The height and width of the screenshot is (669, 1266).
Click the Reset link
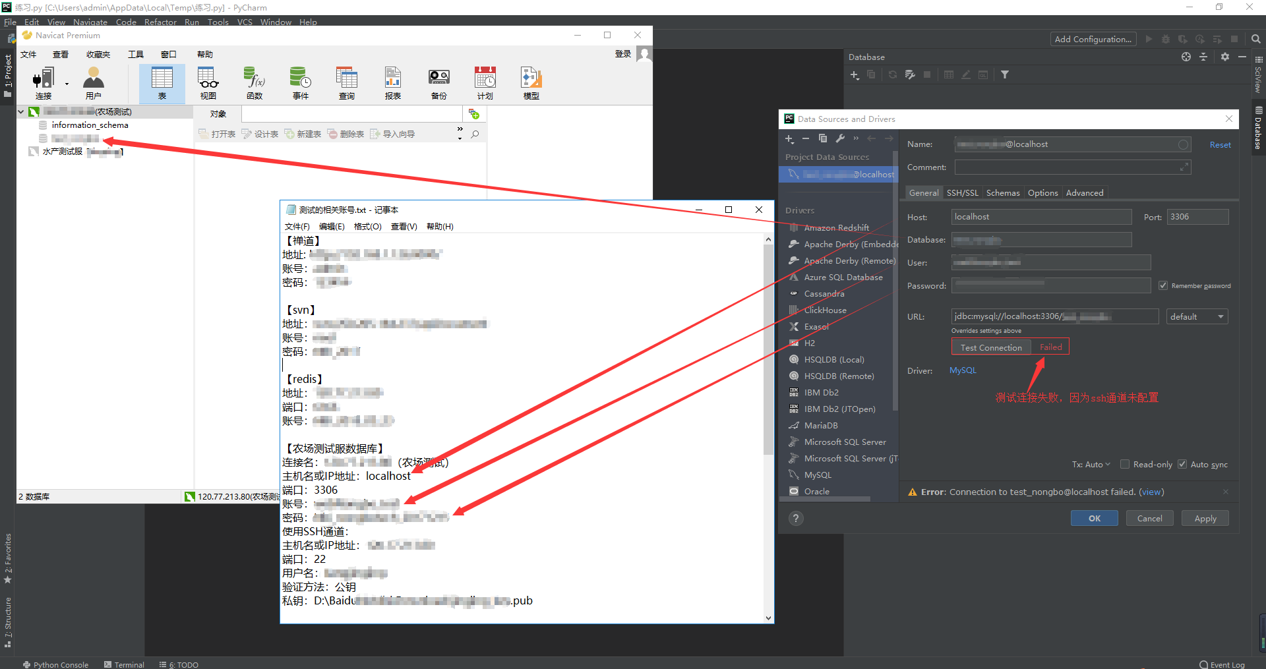(x=1221, y=144)
